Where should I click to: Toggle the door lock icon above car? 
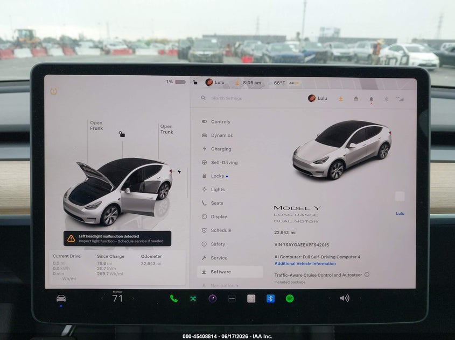click(122, 134)
